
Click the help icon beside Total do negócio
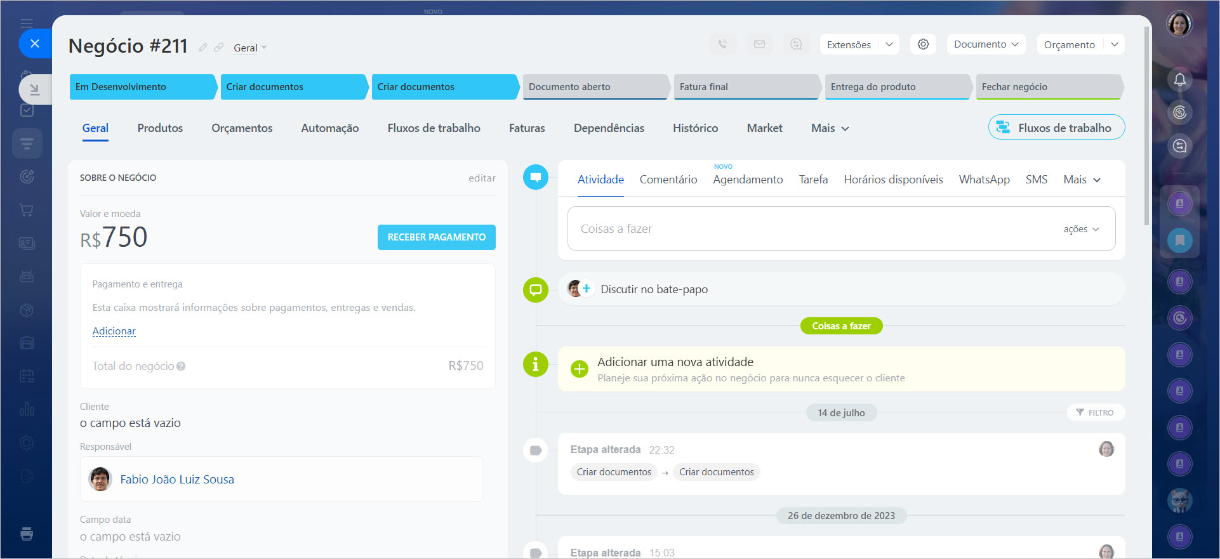pos(181,366)
